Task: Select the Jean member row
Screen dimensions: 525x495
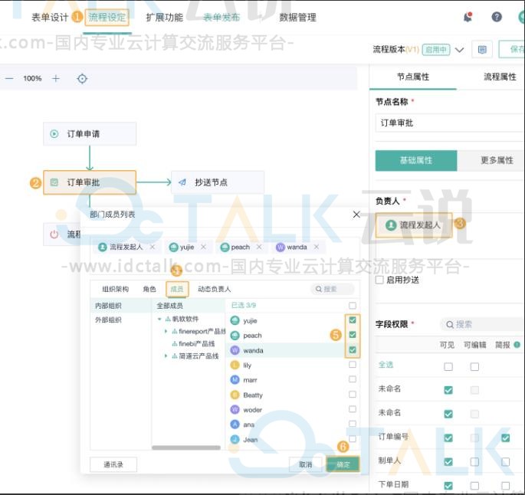Action: coord(294,439)
